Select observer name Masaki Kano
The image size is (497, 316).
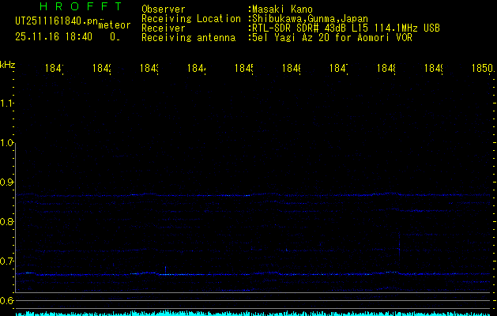pyautogui.click(x=282, y=9)
